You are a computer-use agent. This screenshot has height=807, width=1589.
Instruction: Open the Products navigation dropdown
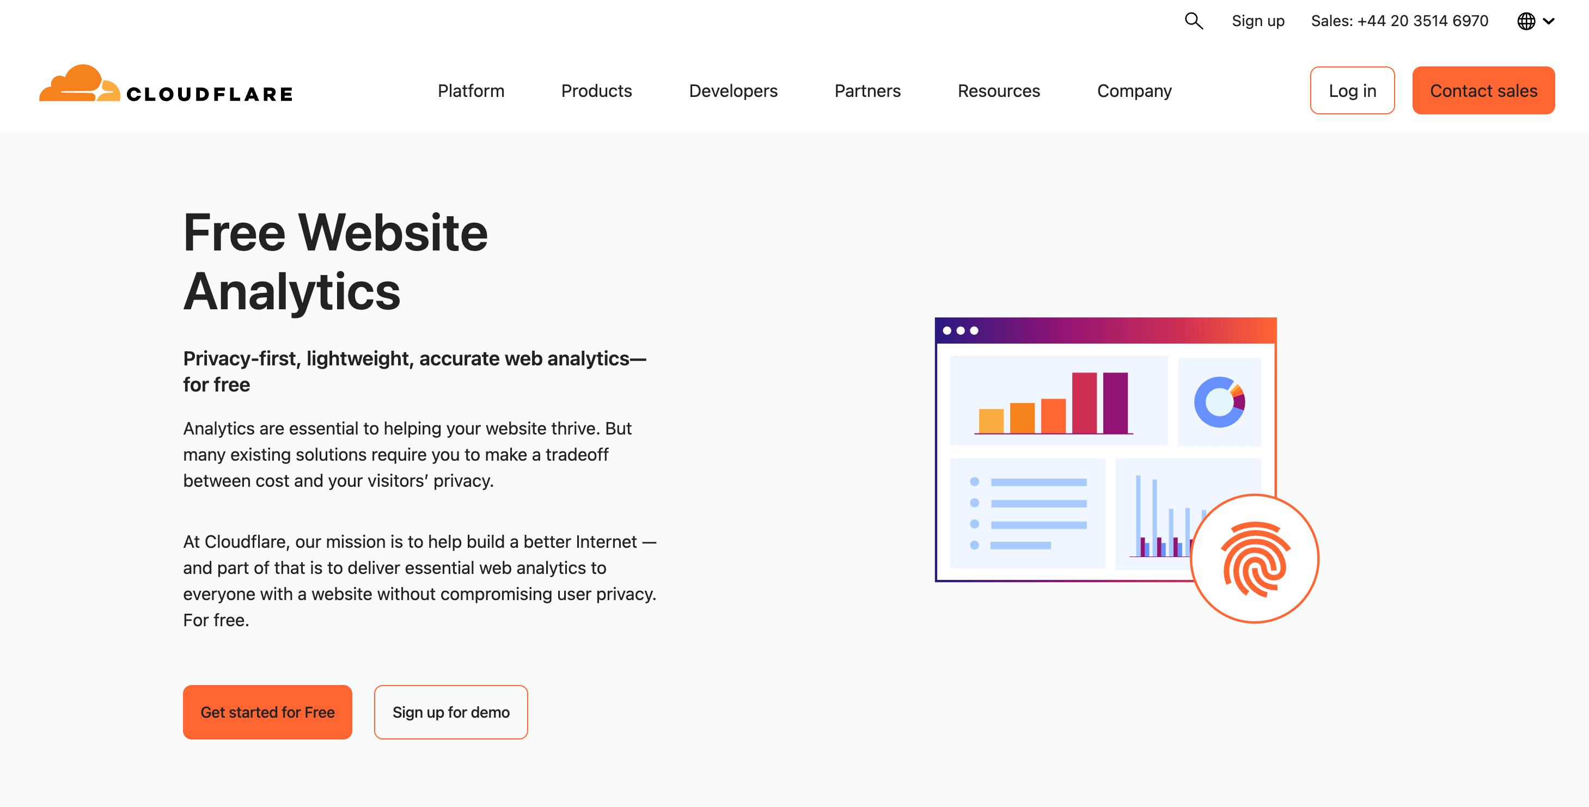coord(596,91)
